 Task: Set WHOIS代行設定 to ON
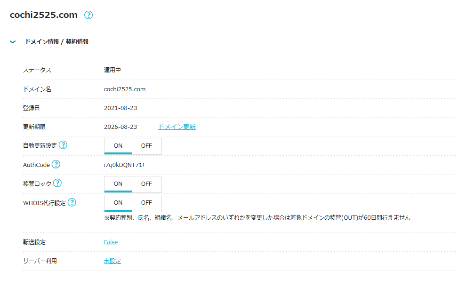(x=118, y=203)
